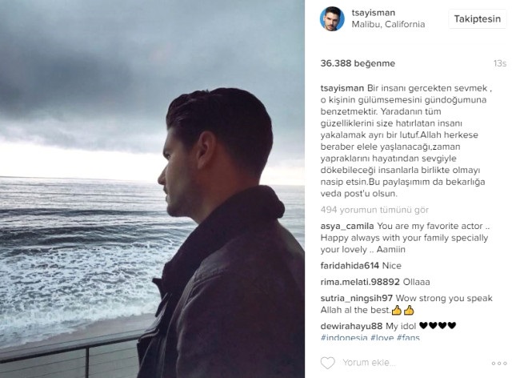Open tsayisman username in post header

374,13
